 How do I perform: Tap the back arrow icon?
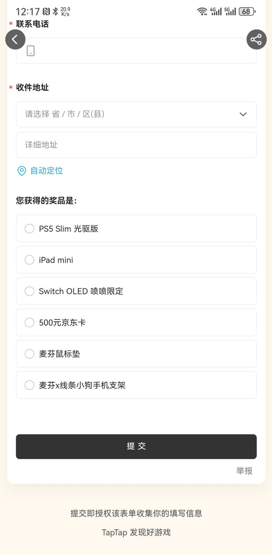(x=15, y=39)
